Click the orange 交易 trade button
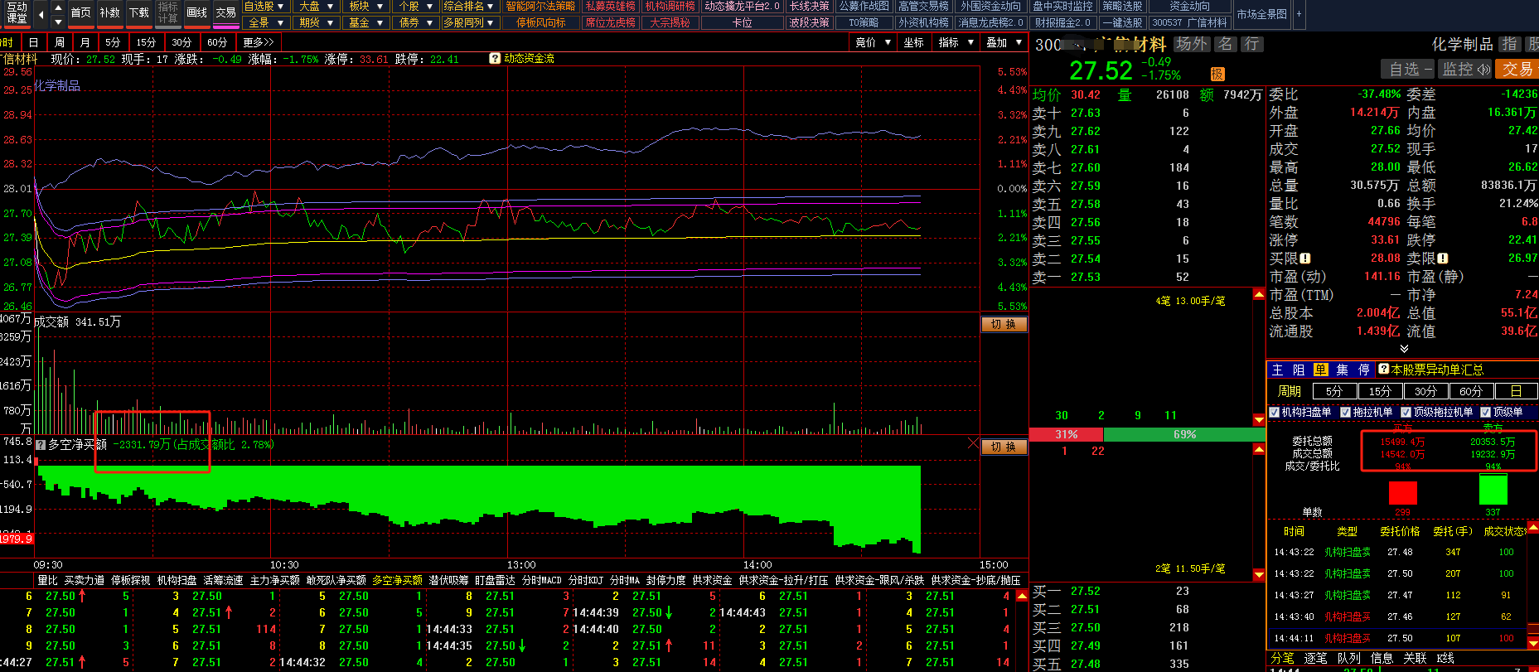1539x672 pixels. (1517, 70)
